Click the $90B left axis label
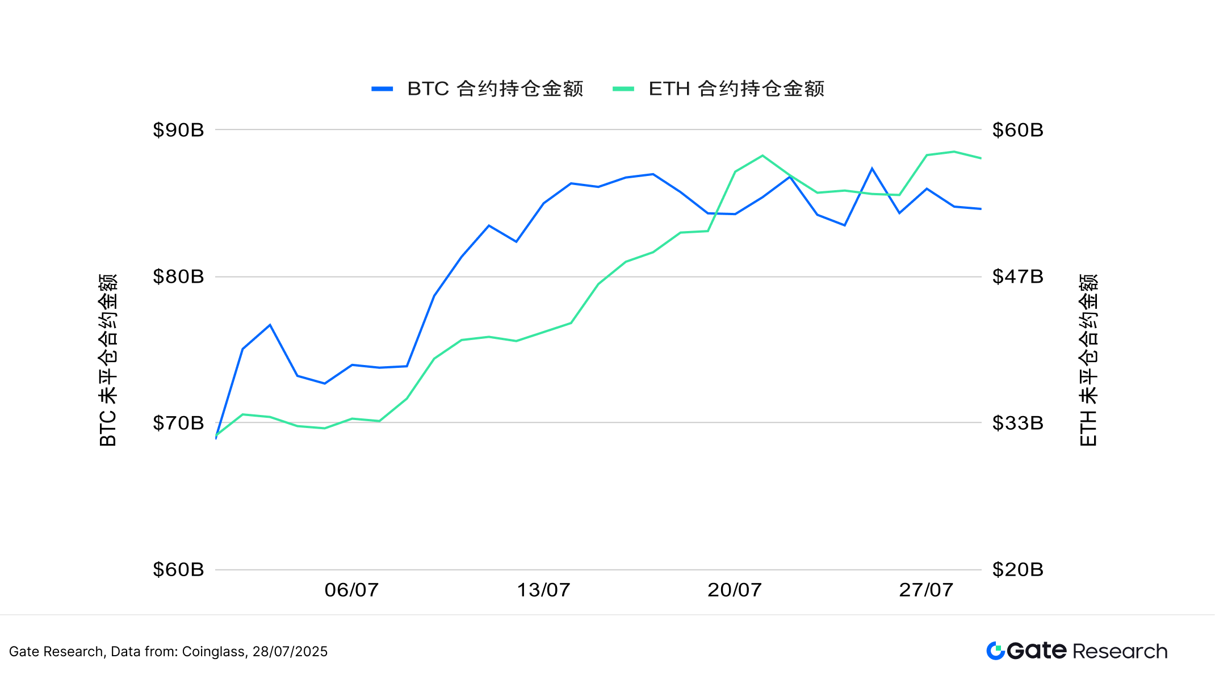Screen dimensions: 1215x688 [178, 130]
